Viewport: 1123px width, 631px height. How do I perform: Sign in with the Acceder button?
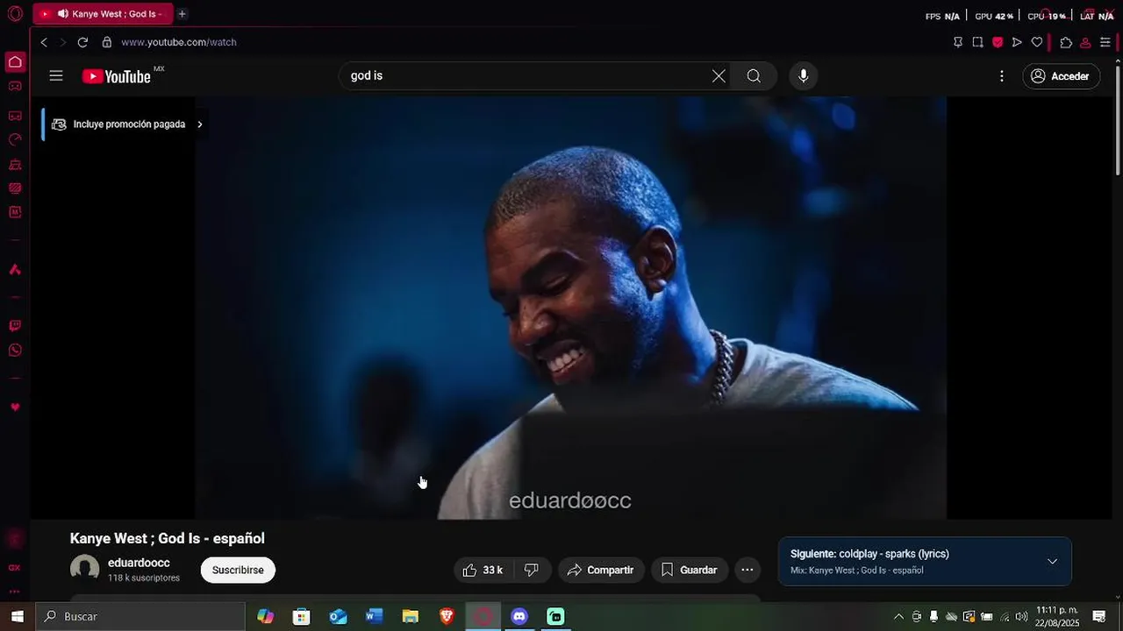pyautogui.click(x=1061, y=76)
